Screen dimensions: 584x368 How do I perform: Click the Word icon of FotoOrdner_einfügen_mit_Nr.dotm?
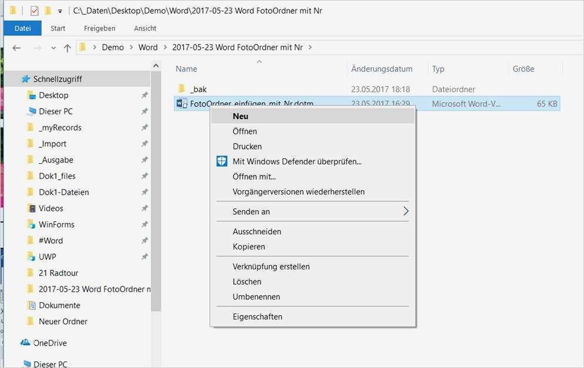click(x=181, y=104)
